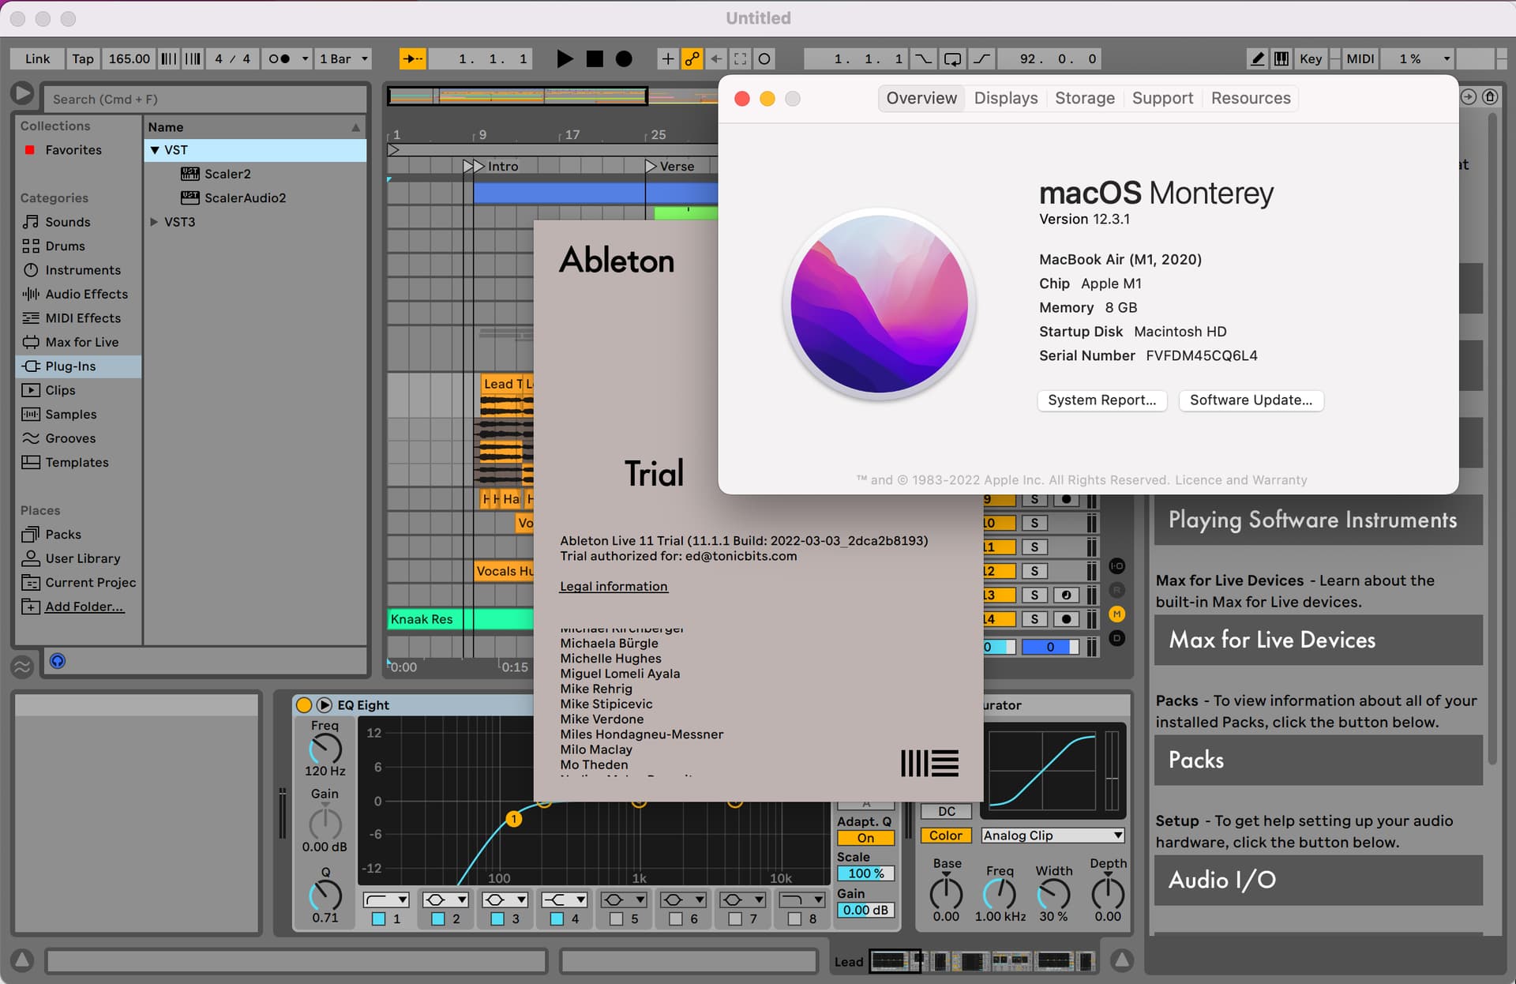Toggle the Draw Mode pencil icon
The image size is (1516, 984).
pos(1258,58)
